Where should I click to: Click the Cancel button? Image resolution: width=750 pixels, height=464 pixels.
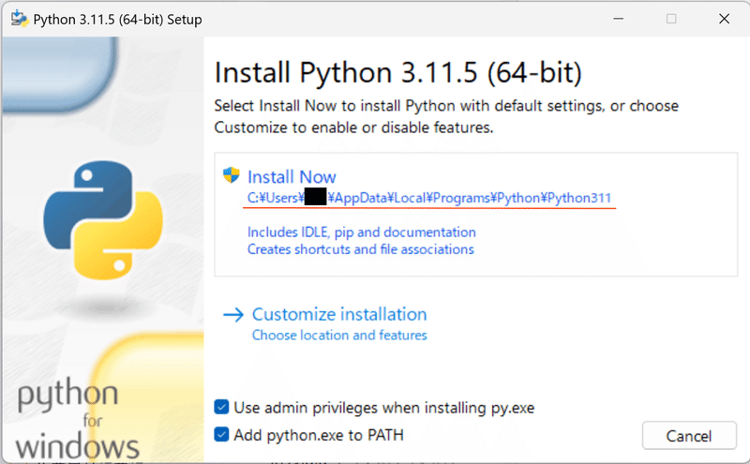tap(689, 436)
